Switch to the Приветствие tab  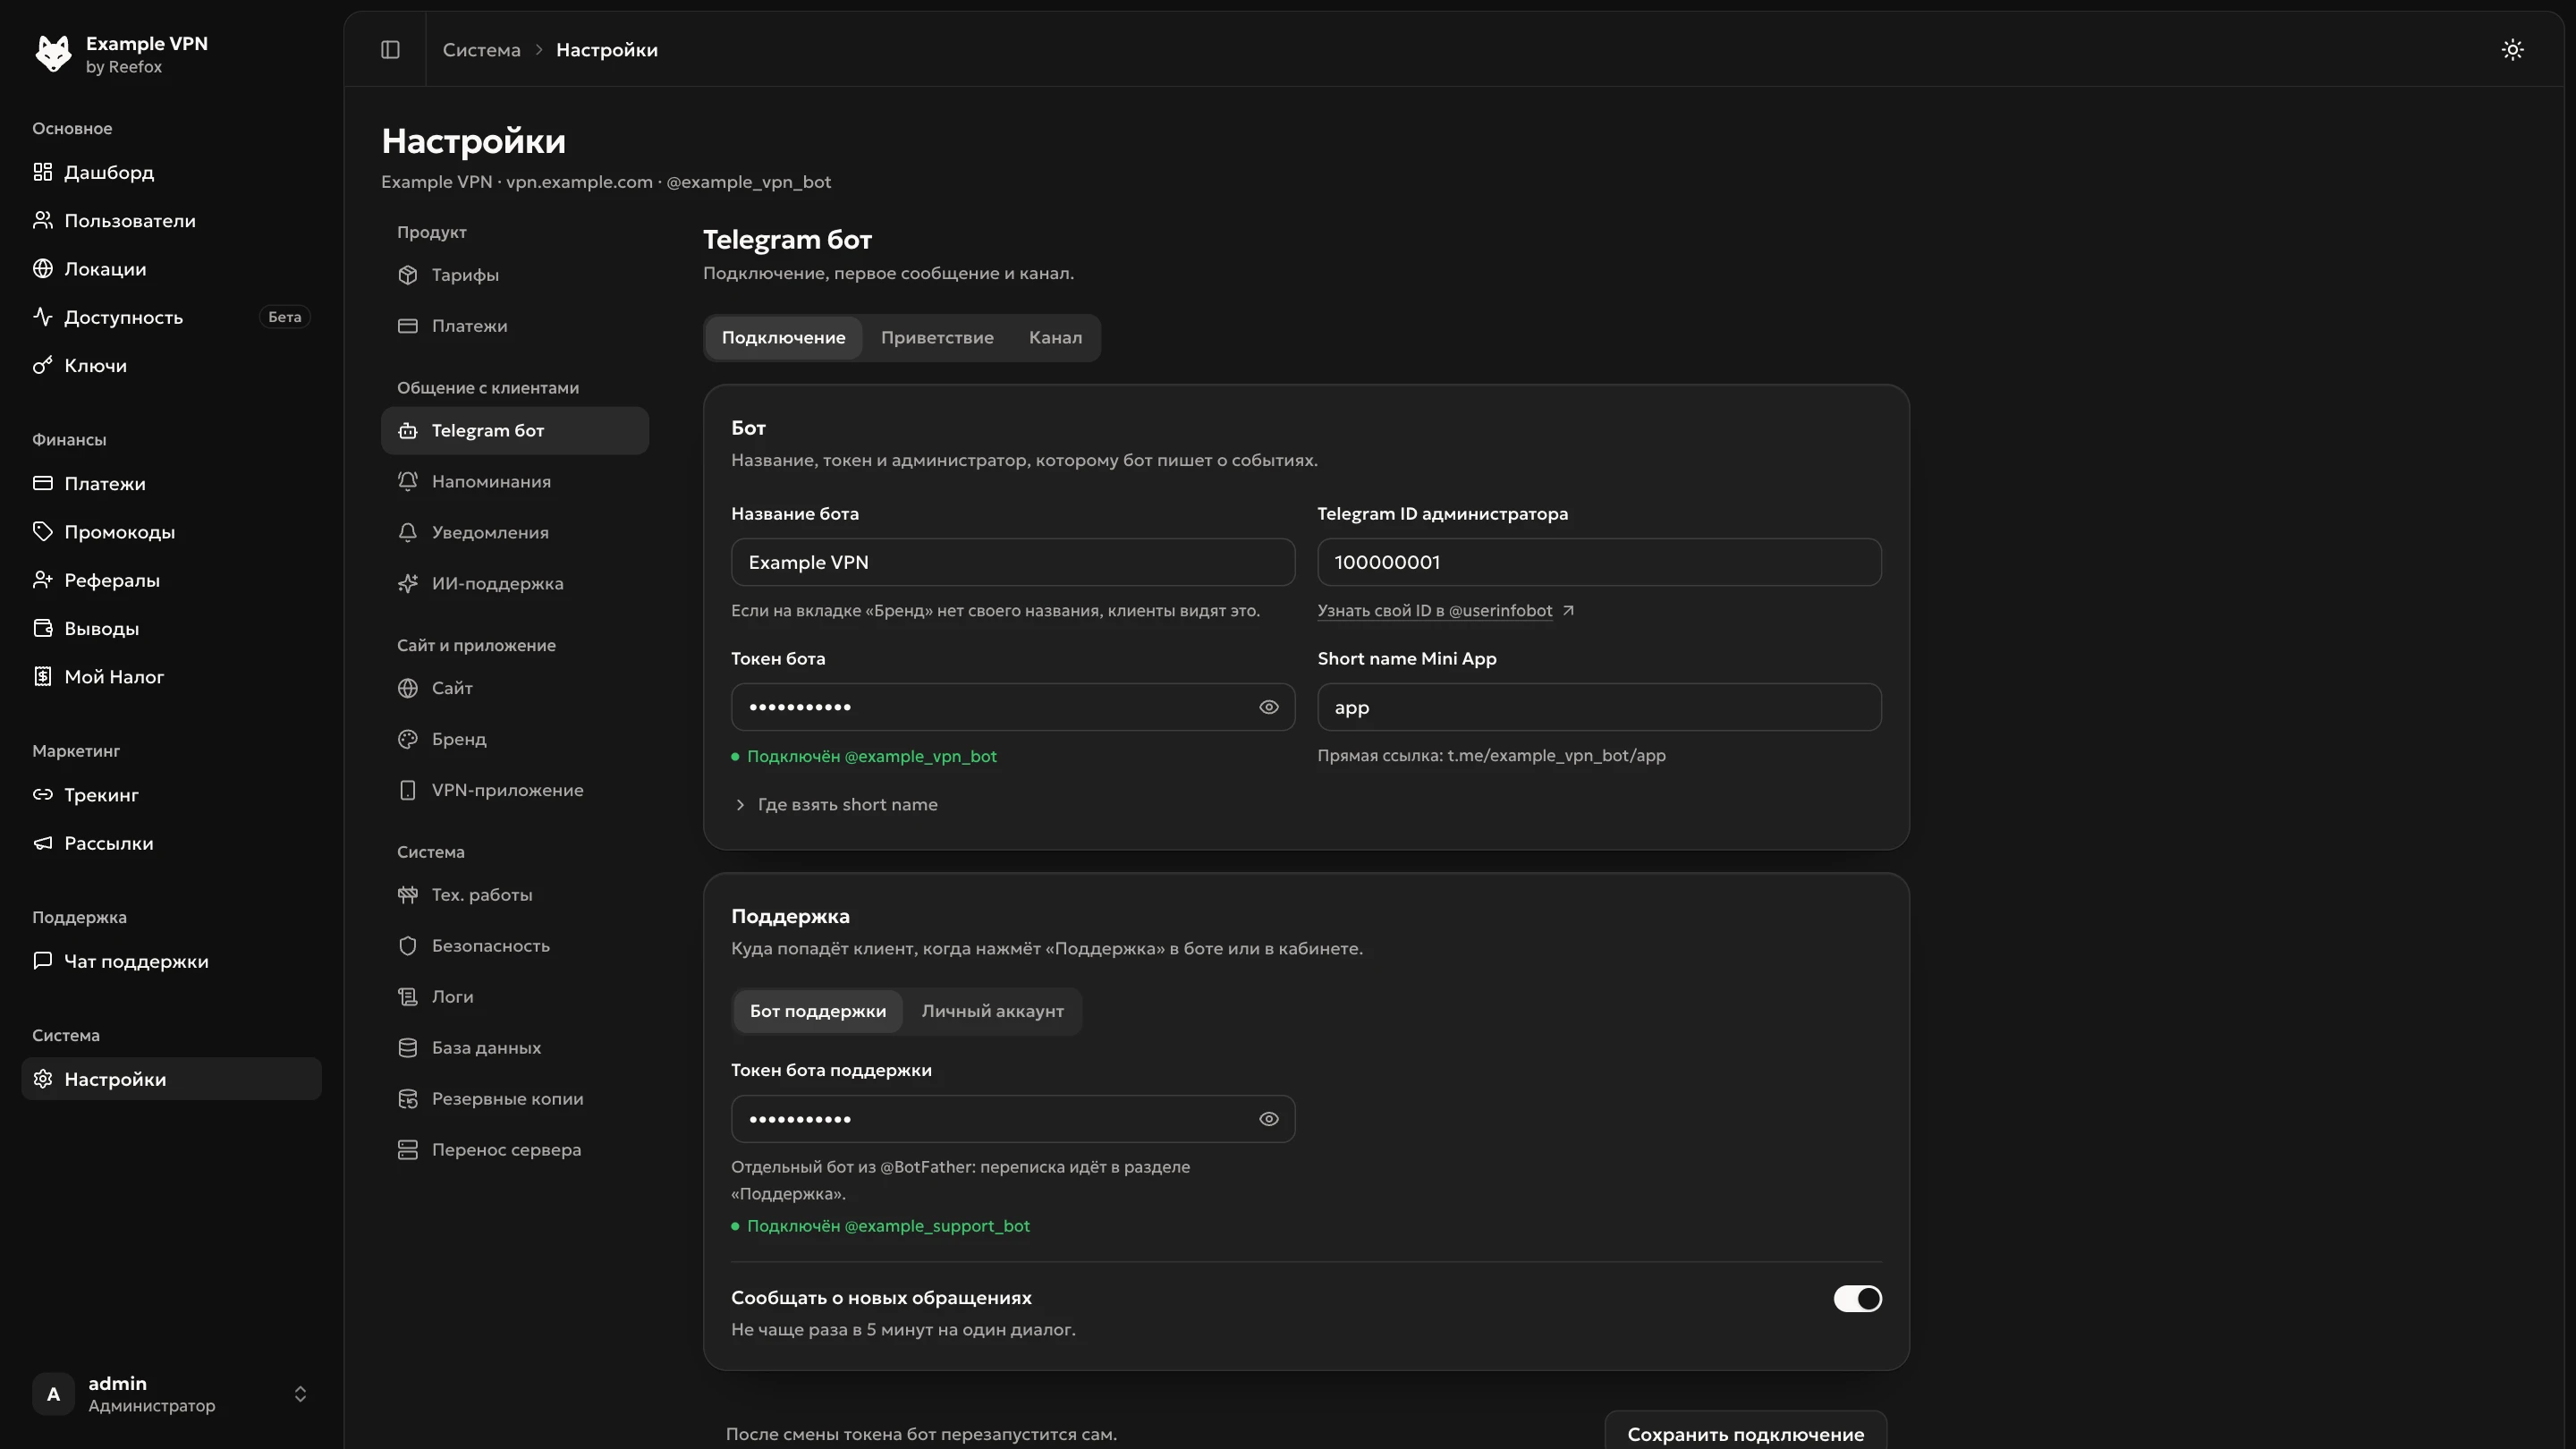[937, 338]
